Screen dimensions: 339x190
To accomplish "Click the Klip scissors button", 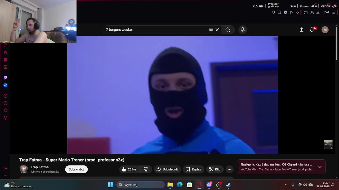I will point(215,169).
